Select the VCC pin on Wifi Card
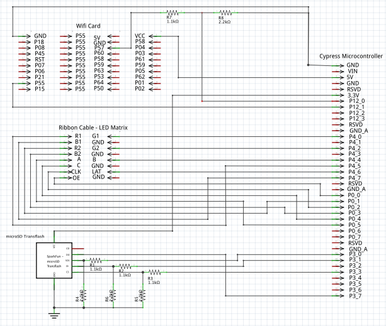 click(140, 36)
